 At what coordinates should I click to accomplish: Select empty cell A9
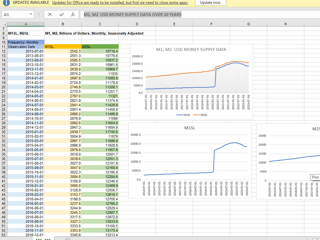pyautogui.click(x=26, y=38)
